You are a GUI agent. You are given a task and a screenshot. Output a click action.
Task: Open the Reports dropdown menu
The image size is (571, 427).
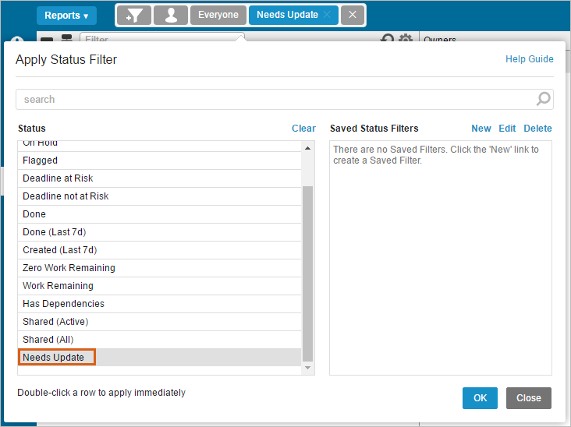(x=66, y=16)
